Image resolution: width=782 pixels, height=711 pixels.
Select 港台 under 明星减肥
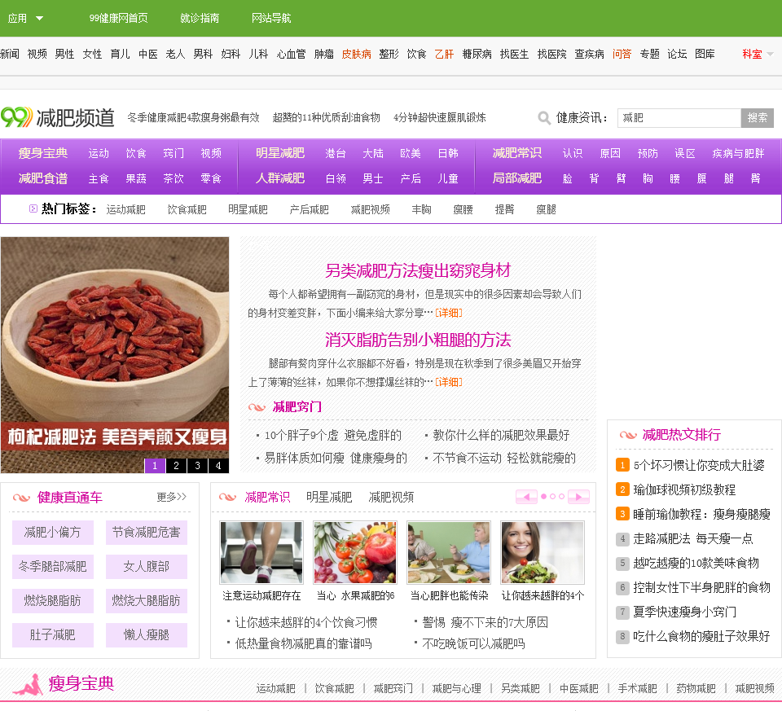coord(335,154)
